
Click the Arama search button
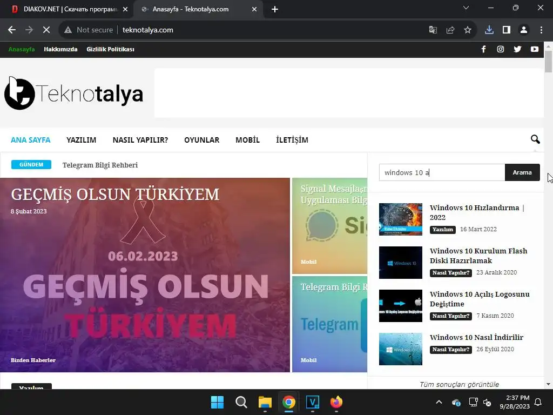(522, 172)
